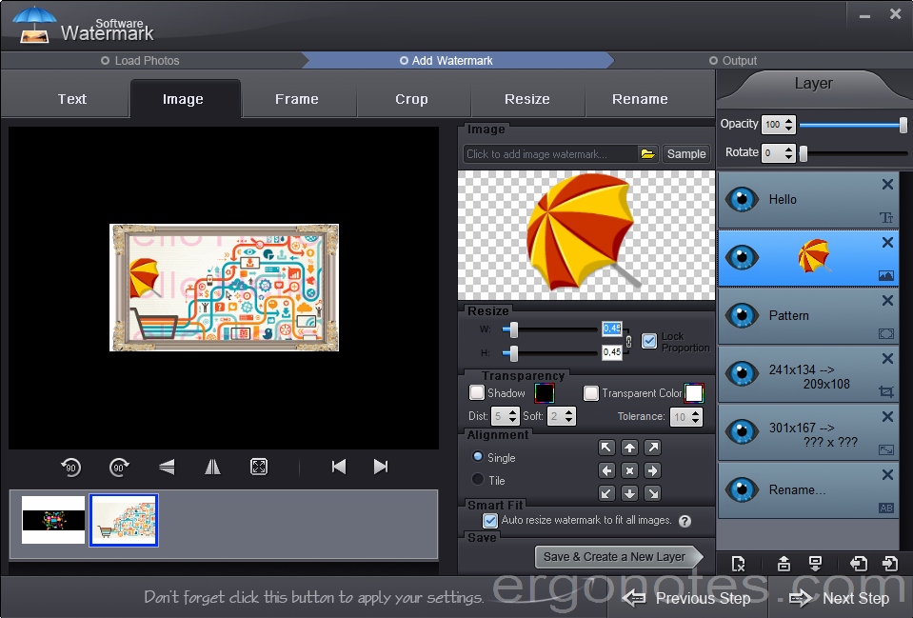Screen dimensions: 913x618
Task: Align watermark to top-left corner
Action: tap(606, 448)
